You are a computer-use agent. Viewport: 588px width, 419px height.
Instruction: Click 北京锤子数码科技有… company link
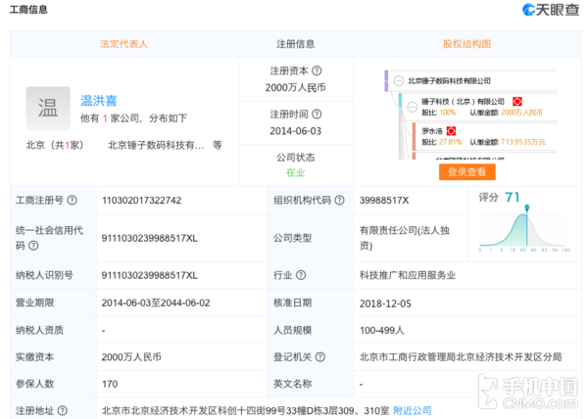(156, 145)
